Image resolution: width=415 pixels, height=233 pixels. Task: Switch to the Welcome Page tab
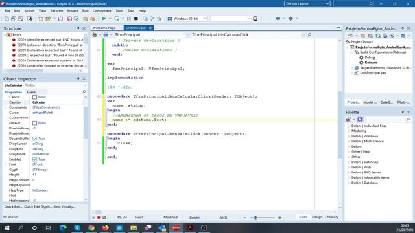pos(104,28)
